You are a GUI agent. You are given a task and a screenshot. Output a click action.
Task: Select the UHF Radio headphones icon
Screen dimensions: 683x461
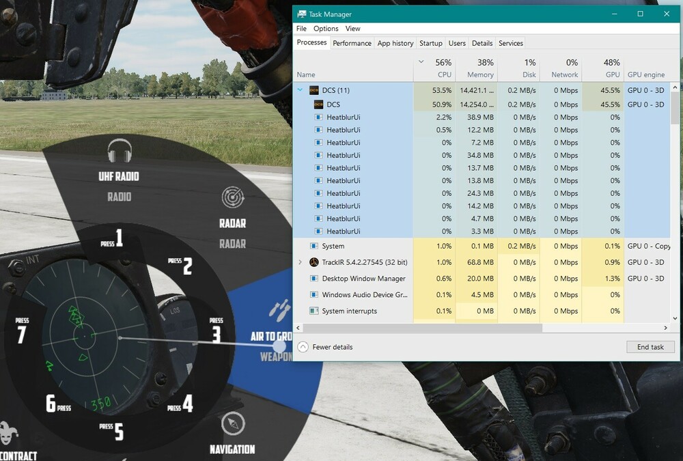[x=120, y=151]
